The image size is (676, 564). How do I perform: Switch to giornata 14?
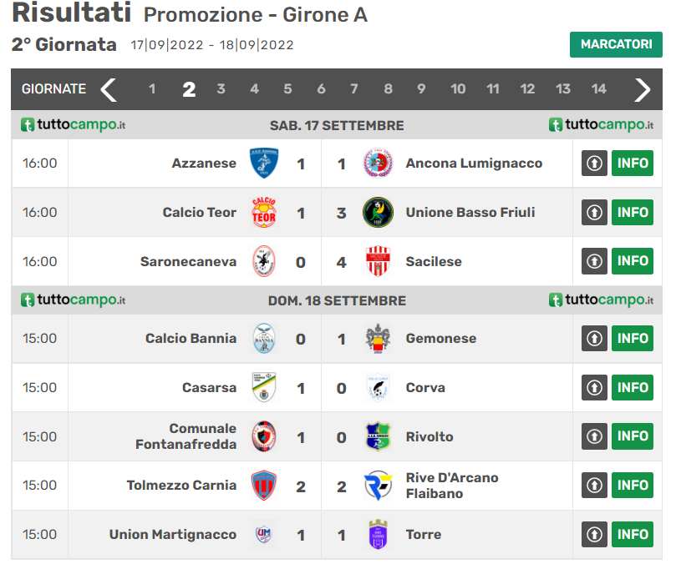598,89
